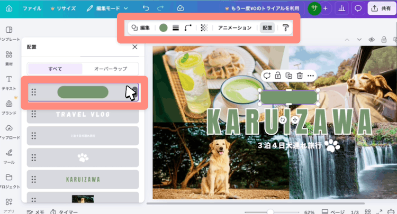Viewport: 397px width, 214px height.
Task: Select the green rounded rectangle layer
Action: (x=83, y=92)
